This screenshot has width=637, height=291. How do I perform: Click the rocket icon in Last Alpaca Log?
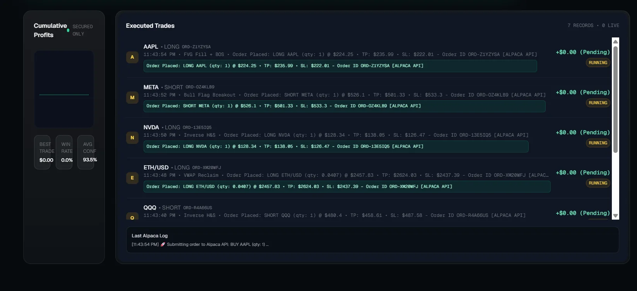163,244
